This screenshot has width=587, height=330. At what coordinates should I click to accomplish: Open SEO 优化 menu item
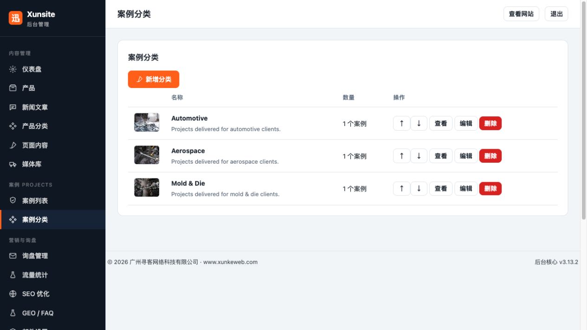coord(52,294)
